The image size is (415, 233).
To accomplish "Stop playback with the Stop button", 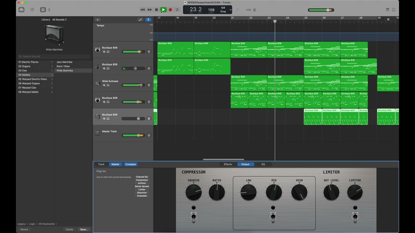I will 156,10.
